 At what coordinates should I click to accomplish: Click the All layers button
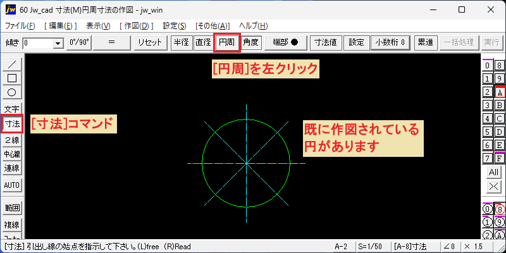click(x=493, y=172)
